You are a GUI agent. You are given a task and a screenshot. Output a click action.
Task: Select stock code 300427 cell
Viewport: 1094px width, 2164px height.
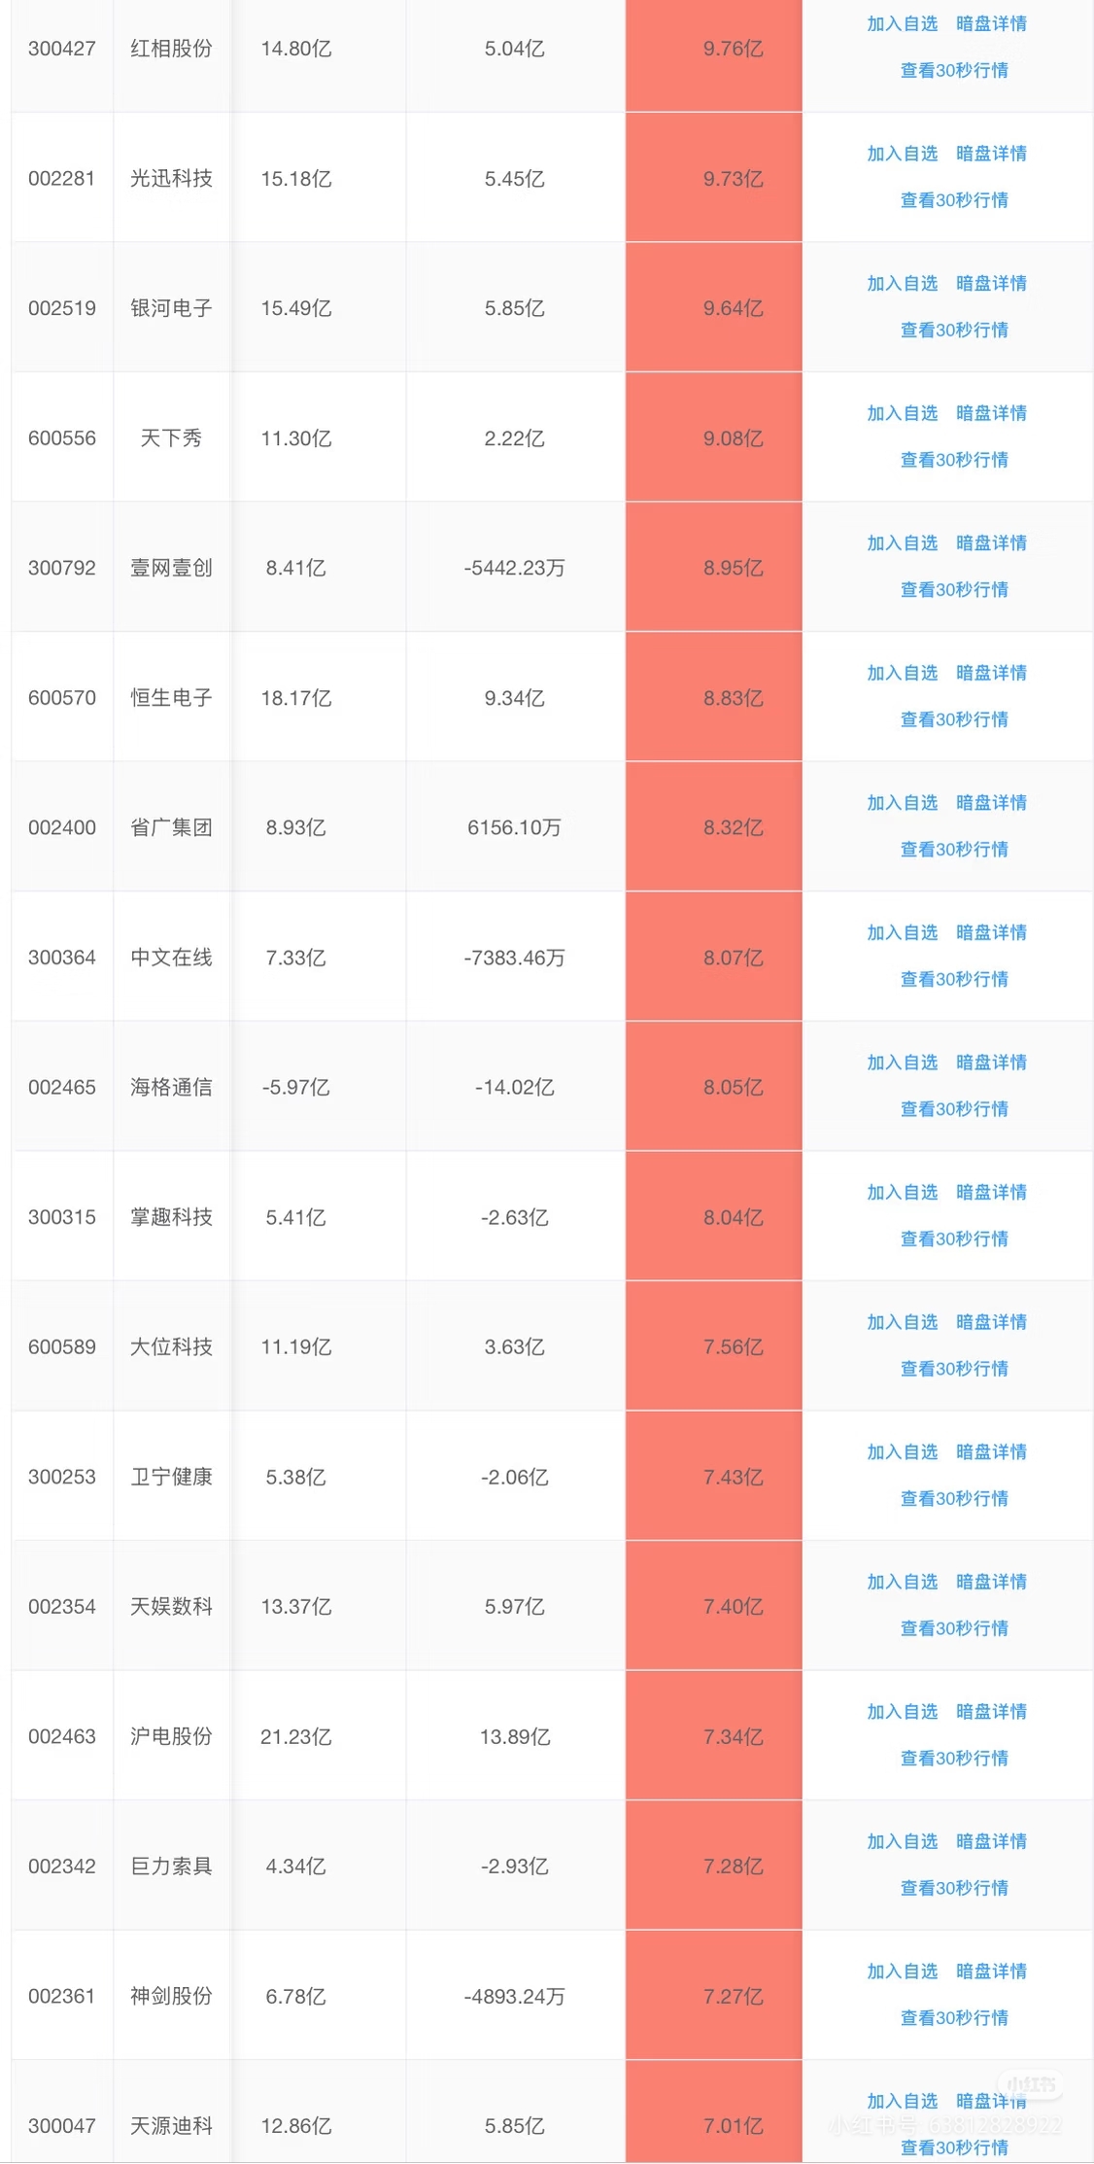click(62, 49)
